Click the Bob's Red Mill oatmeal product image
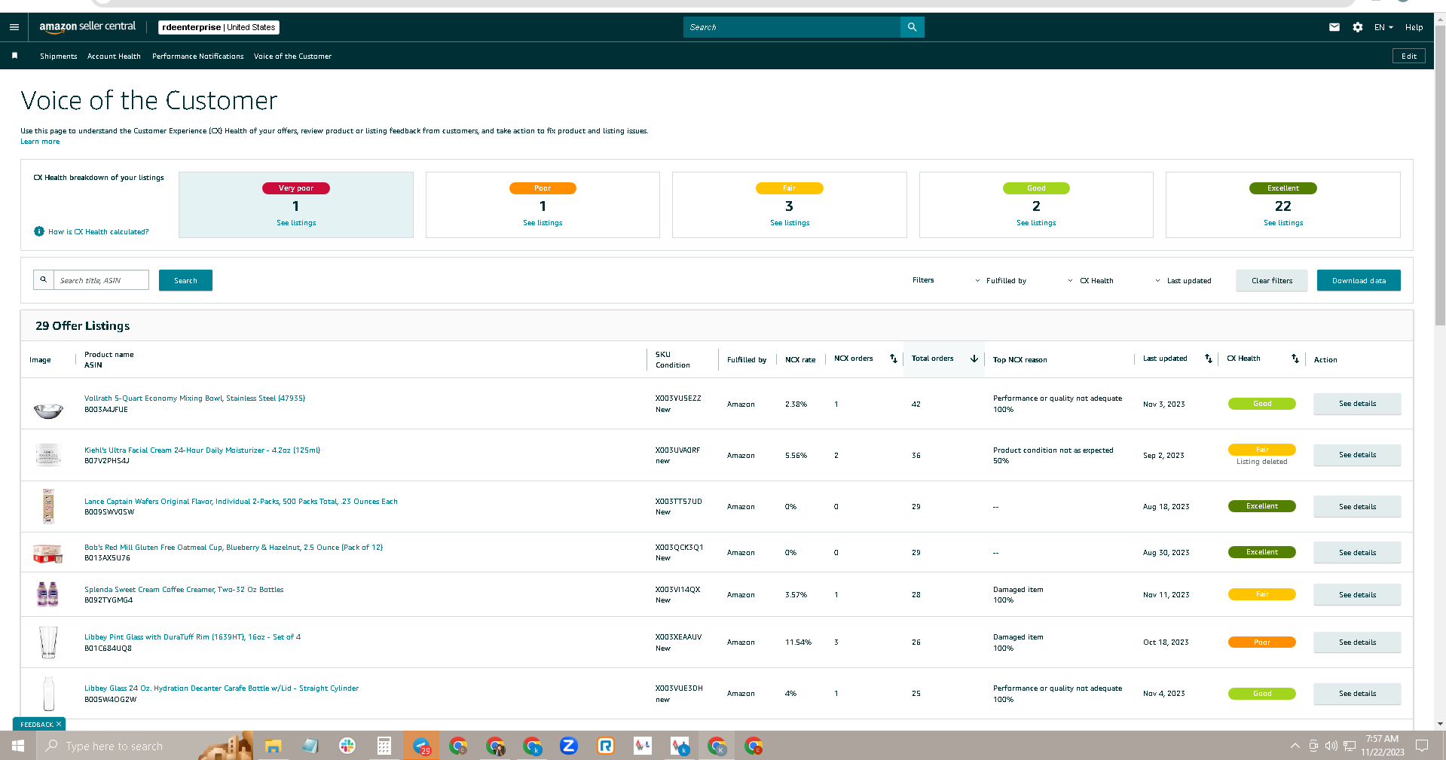Screen dimensions: 1446x760 (48, 554)
